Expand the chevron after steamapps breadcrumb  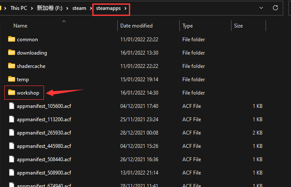[125, 8]
